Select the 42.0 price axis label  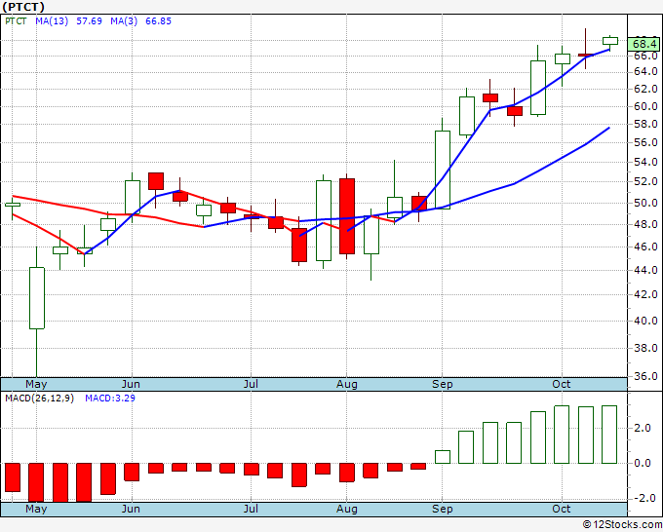645,295
